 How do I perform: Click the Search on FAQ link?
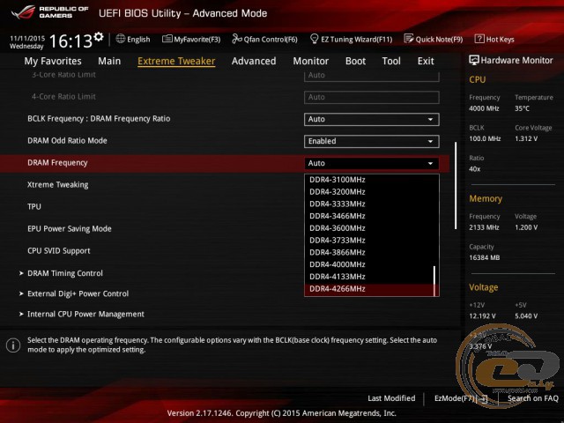pyautogui.click(x=532, y=398)
